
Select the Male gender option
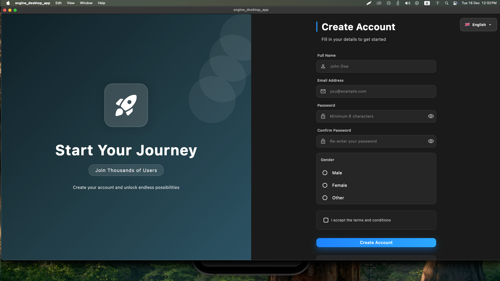(325, 173)
